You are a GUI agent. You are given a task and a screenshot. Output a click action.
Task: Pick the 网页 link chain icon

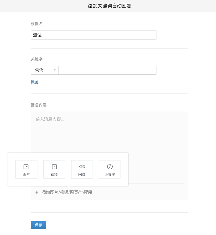82,167
